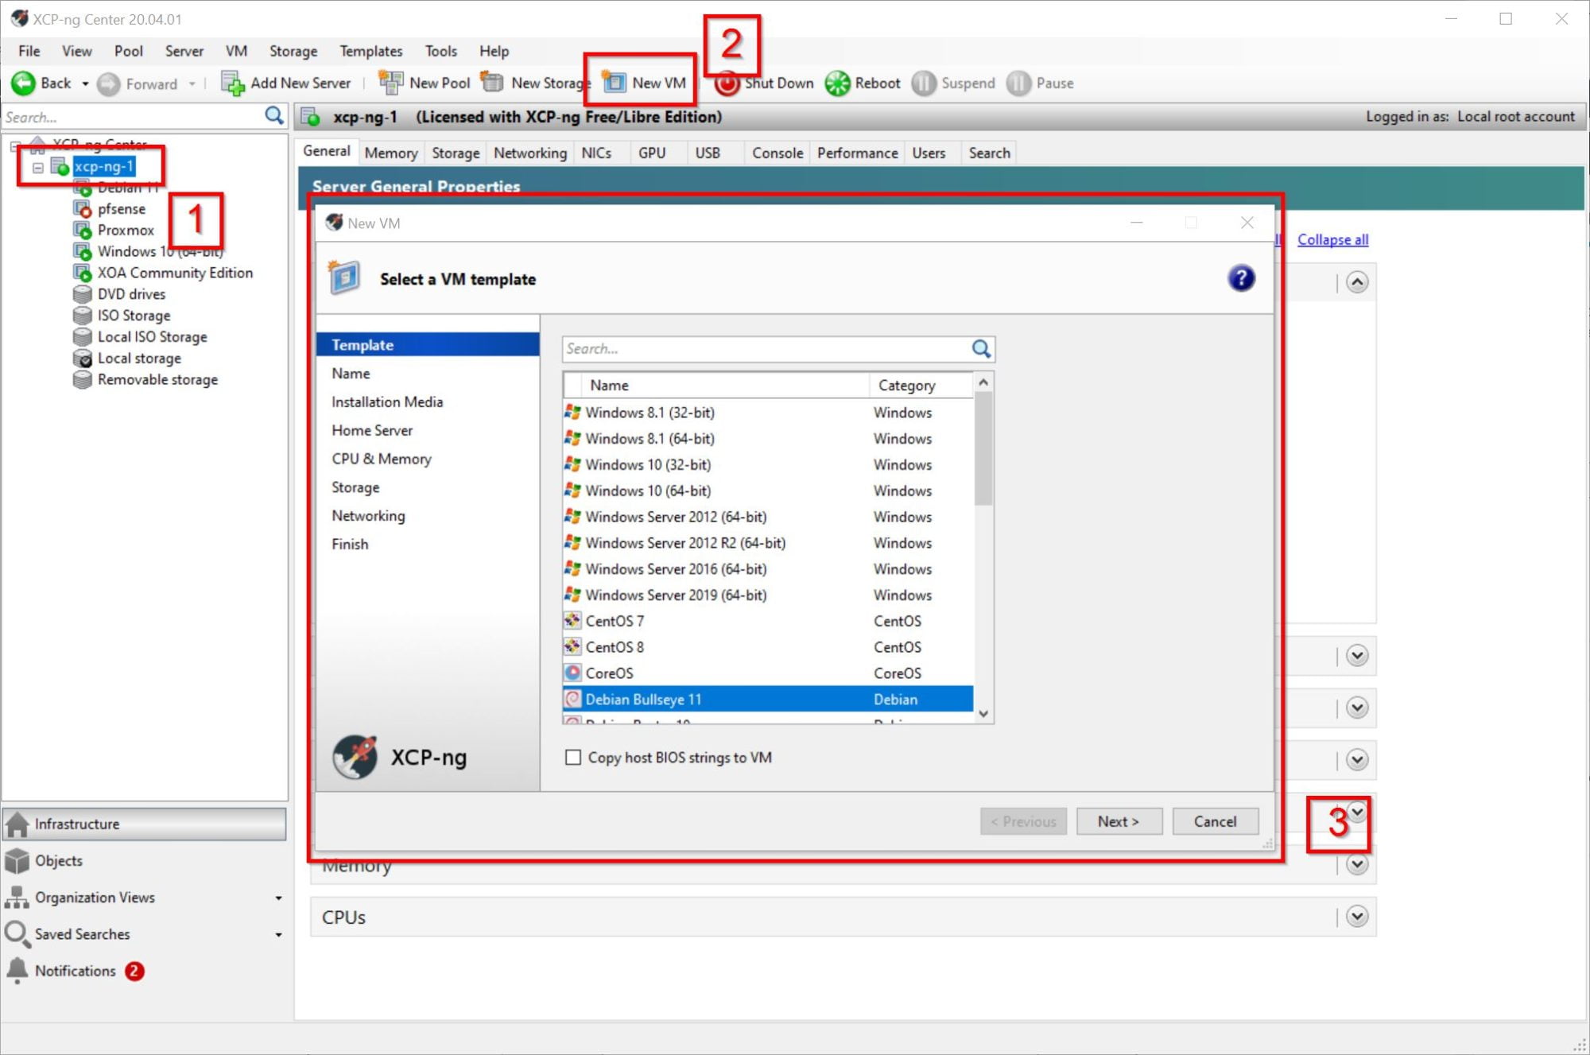This screenshot has height=1055, width=1590.
Task: Open the Organization Views dropdown arrow
Action: tap(278, 898)
